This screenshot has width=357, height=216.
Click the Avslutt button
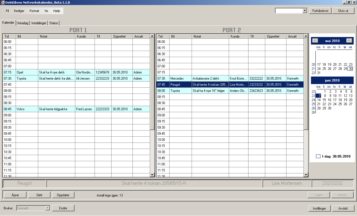click(343, 208)
